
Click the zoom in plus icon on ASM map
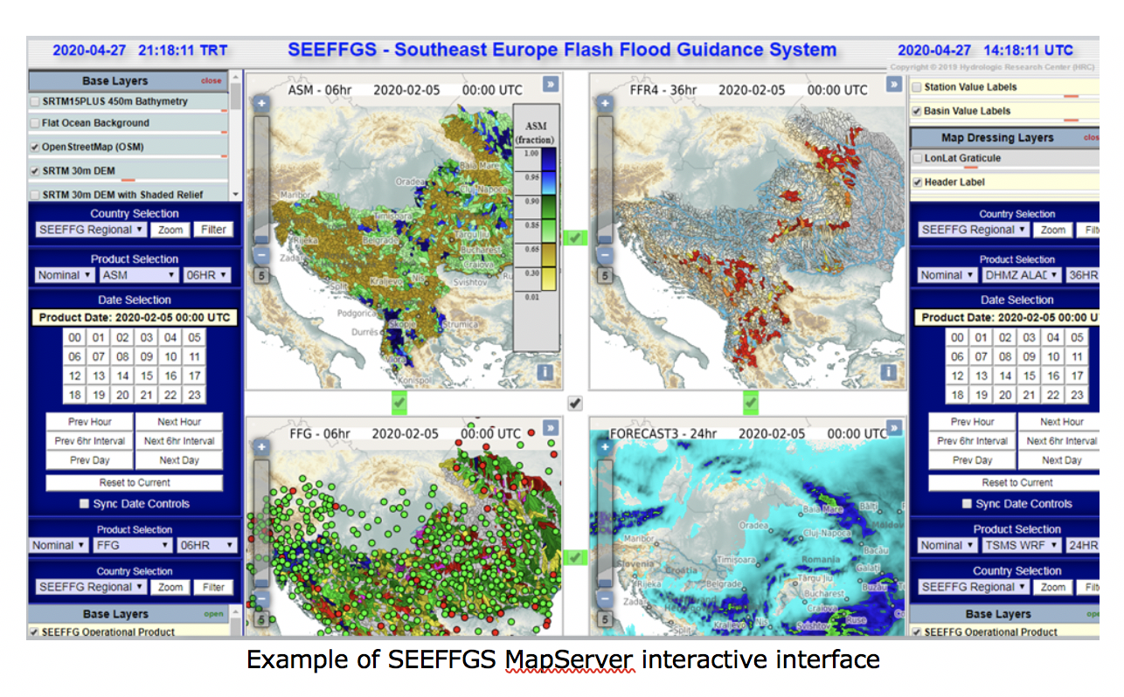[261, 102]
